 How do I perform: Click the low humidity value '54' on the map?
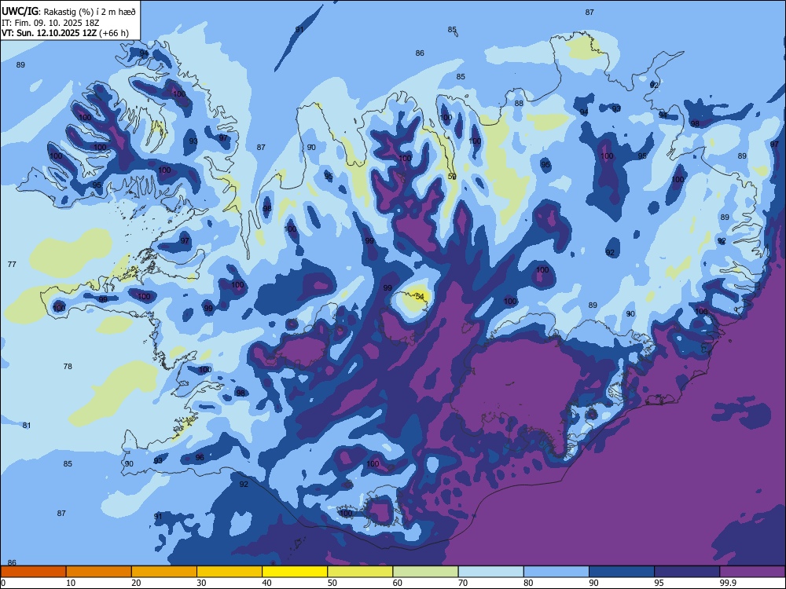[420, 297]
